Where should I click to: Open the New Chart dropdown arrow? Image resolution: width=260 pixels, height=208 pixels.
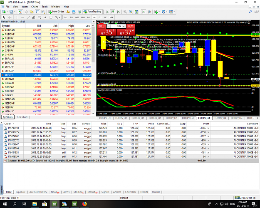[x=7, y=12]
